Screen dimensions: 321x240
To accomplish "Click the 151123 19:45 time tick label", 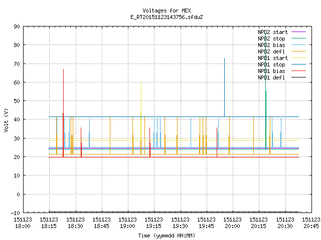I will point(206,223).
